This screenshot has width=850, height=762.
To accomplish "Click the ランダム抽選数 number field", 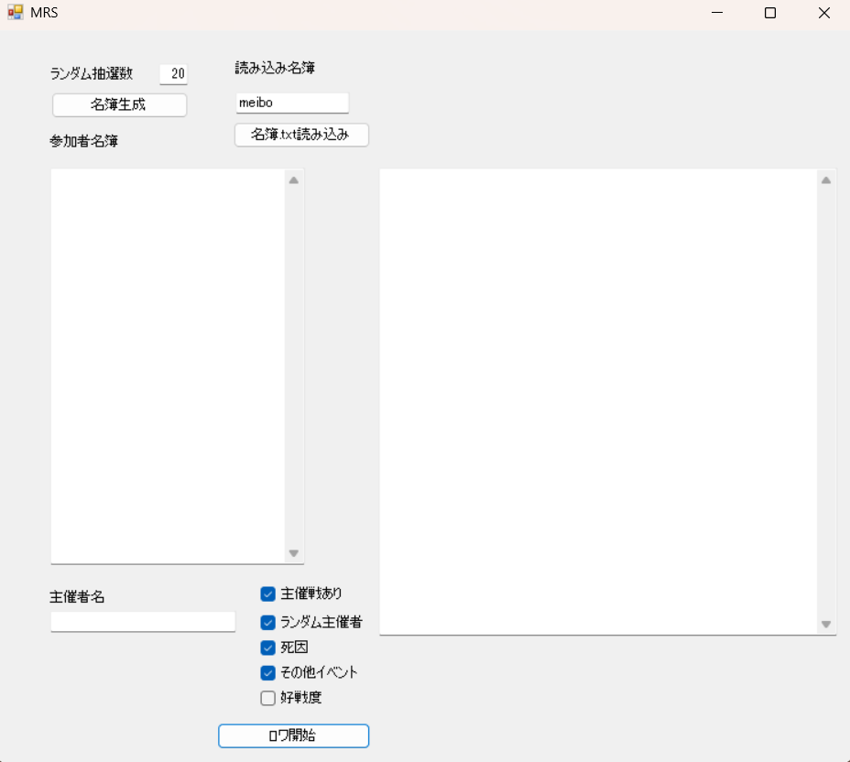I will pyautogui.click(x=173, y=74).
